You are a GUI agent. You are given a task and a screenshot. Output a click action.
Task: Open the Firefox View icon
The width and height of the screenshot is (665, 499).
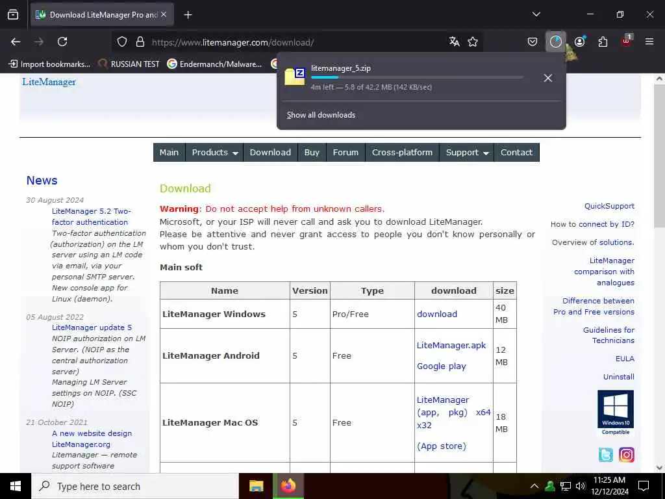[13, 15]
